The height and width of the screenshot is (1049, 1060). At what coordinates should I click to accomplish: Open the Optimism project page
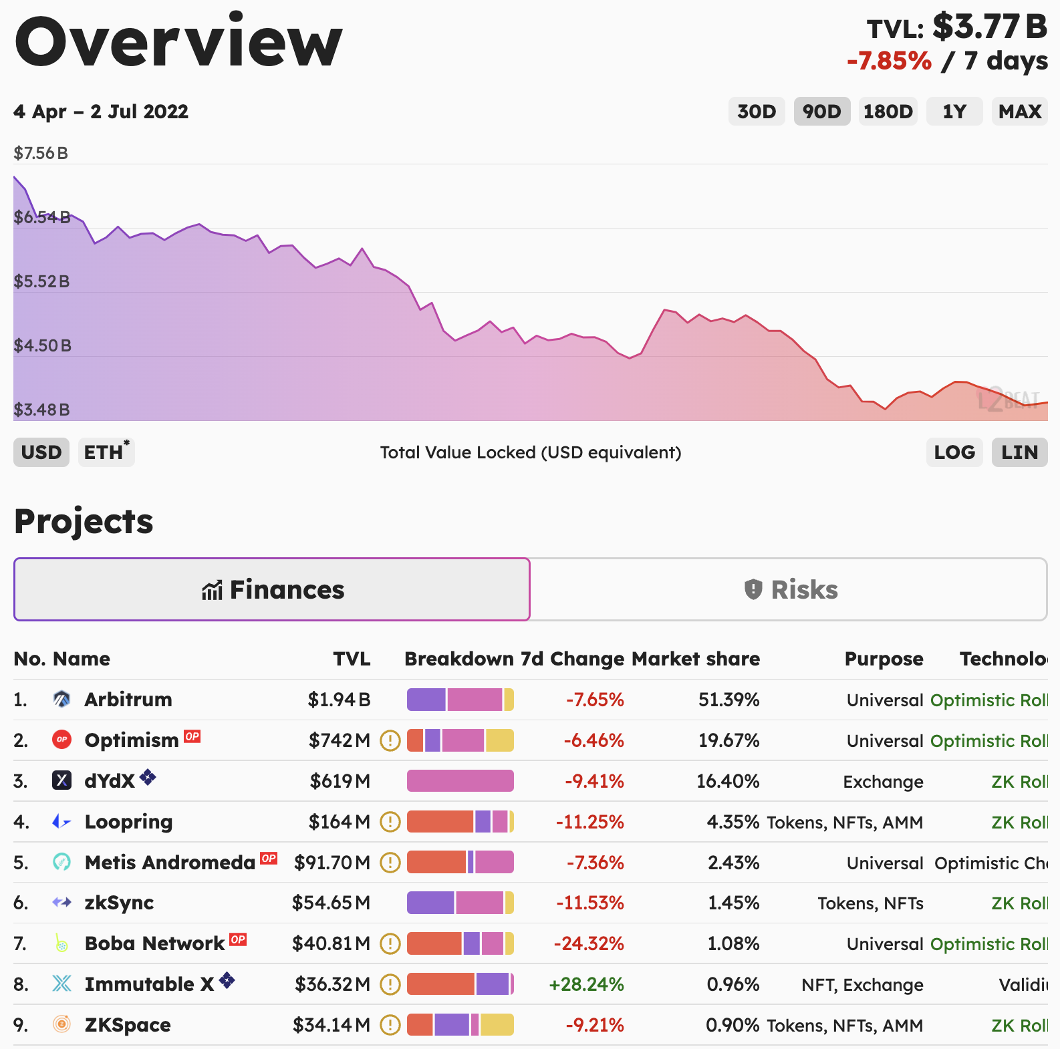pyautogui.click(x=132, y=740)
